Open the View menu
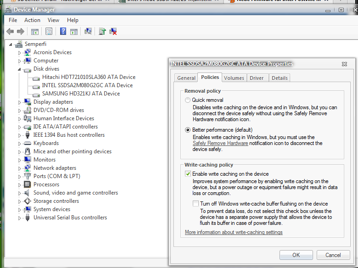The width and height of the screenshot is (358, 268). pyautogui.click(x=53, y=20)
